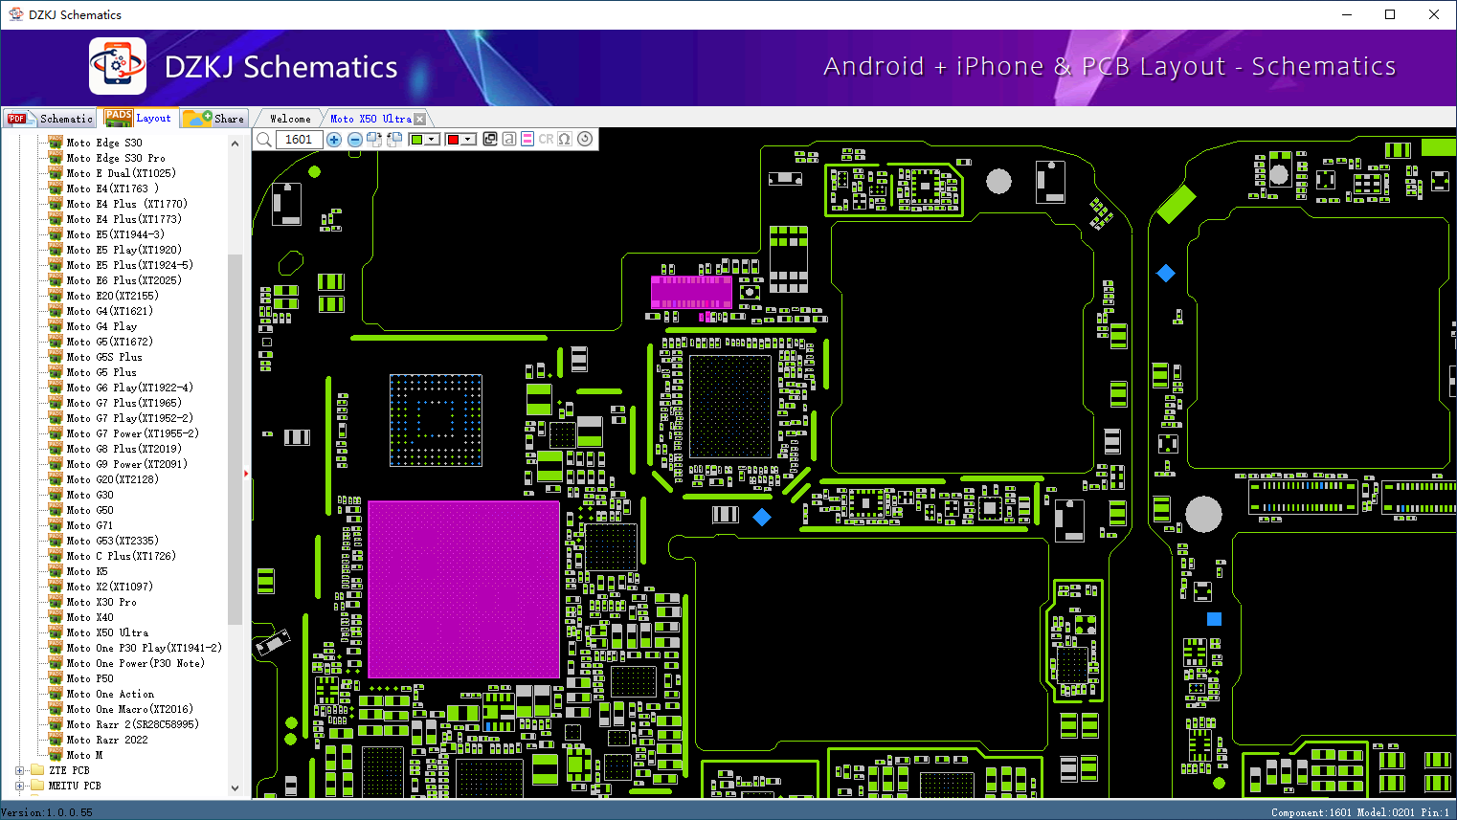
Task: Select Moto Edge S30 Pro in the tree
Action: point(116,158)
